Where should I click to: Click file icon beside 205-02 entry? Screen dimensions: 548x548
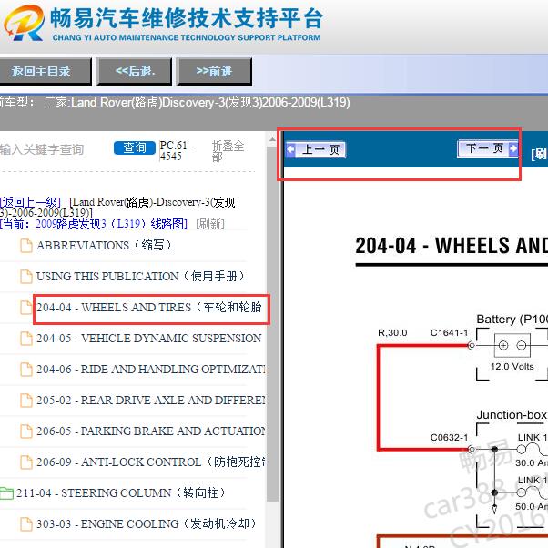(26, 401)
